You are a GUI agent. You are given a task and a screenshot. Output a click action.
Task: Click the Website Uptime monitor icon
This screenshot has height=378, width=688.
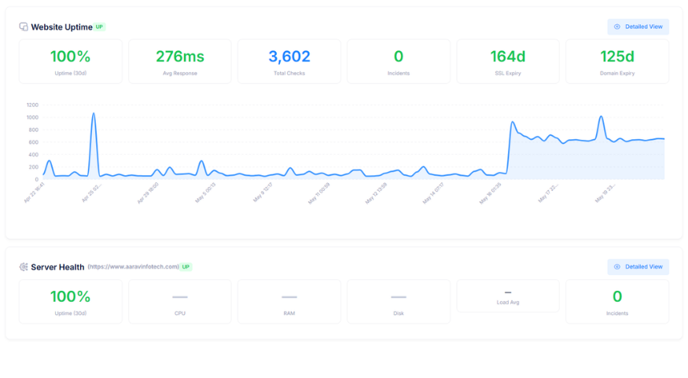tap(24, 27)
